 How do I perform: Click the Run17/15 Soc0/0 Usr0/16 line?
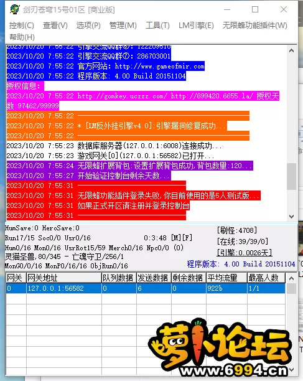tap(47, 238)
